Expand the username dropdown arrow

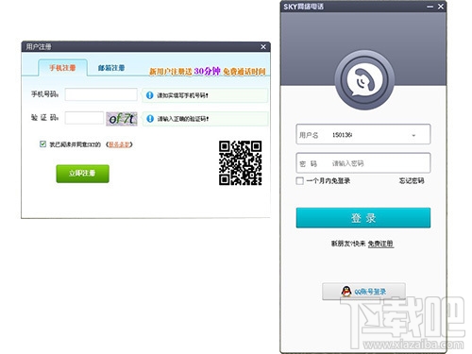(x=413, y=135)
